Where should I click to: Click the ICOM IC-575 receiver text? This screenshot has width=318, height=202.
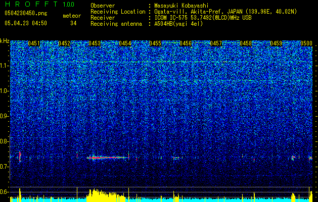click(203, 18)
